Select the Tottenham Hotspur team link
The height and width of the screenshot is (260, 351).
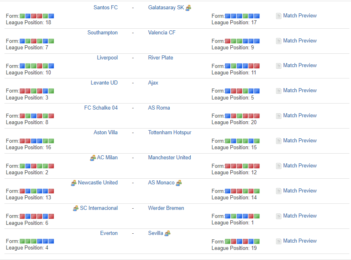pos(170,133)
